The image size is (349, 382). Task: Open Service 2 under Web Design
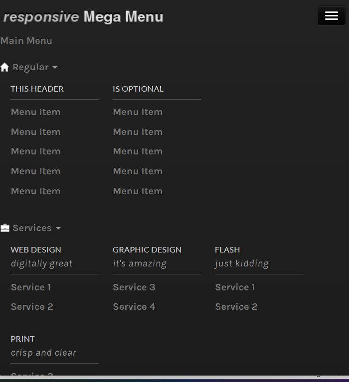pos(32,307)
